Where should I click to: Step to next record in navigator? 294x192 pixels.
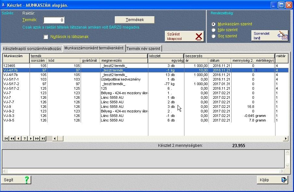coord(31,139)
